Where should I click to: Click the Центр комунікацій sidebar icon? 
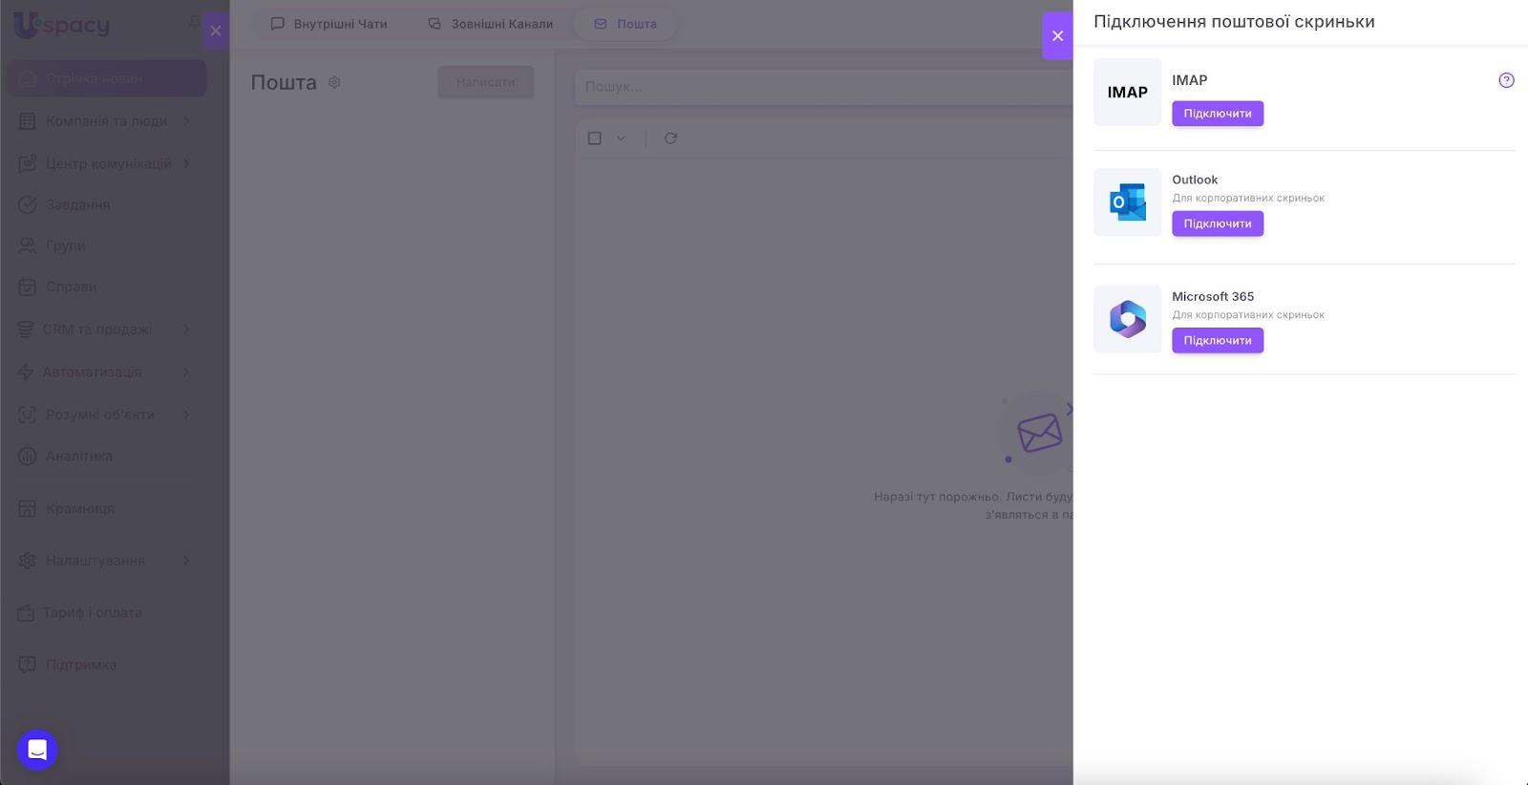point(28,163)
